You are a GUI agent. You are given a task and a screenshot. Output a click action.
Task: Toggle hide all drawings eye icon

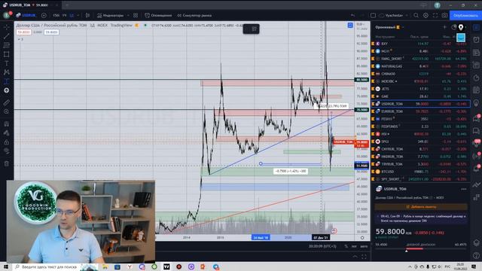click(7, 151)
